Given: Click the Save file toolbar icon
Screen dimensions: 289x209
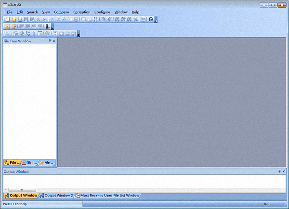Looking at the screenshot, I should click(26, 19).
